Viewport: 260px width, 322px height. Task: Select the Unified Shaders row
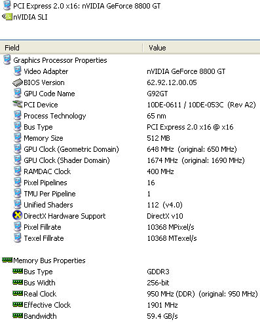pyautogui.click(x=130, y=205)
